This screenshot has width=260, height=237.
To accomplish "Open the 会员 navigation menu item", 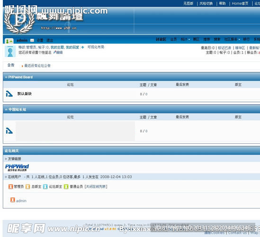I will 173,39.
